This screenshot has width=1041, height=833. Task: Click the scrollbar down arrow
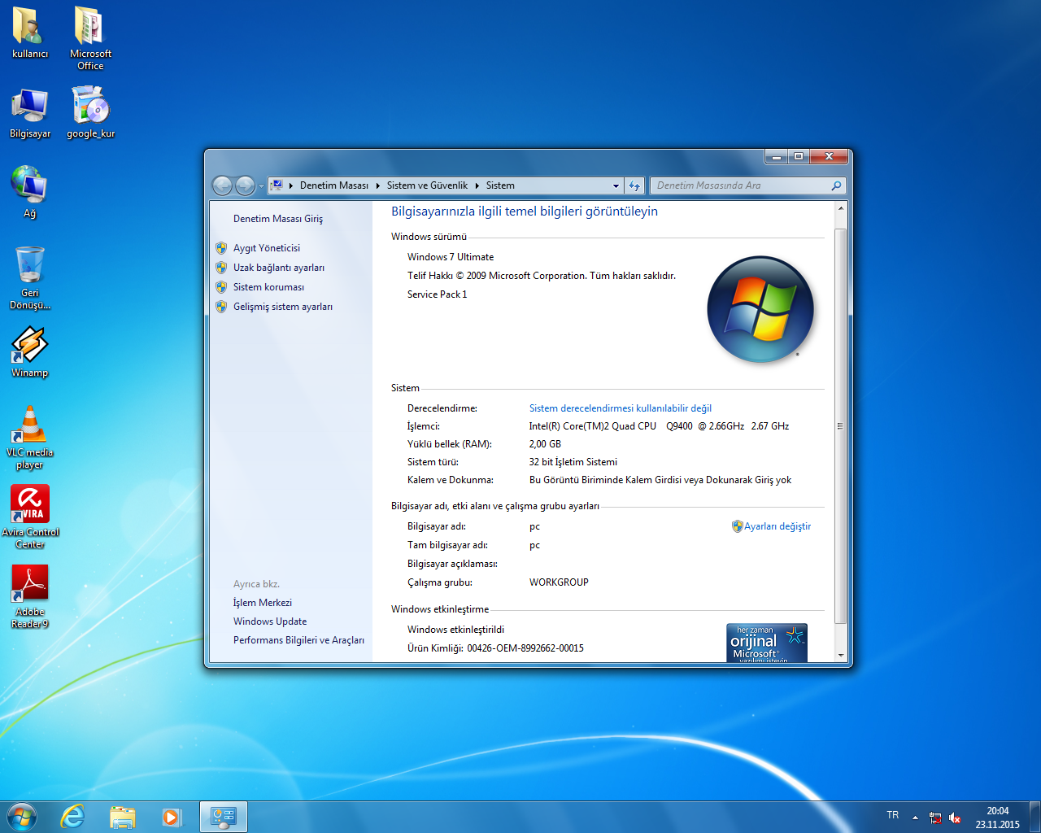point(841,656)
